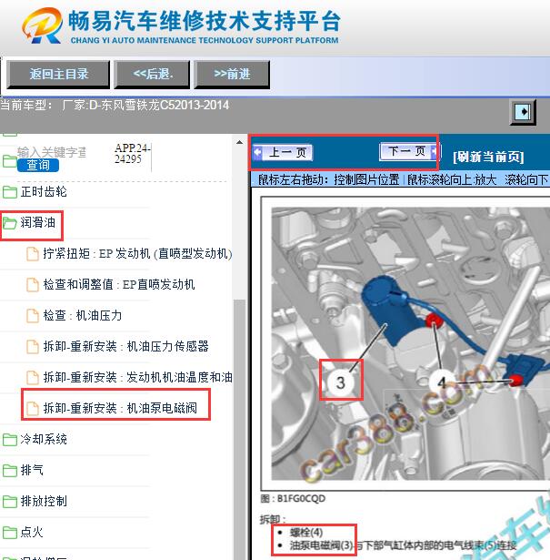550x560 pixels.
Task: Click the 查询 search button
Action: click(38, 165)
